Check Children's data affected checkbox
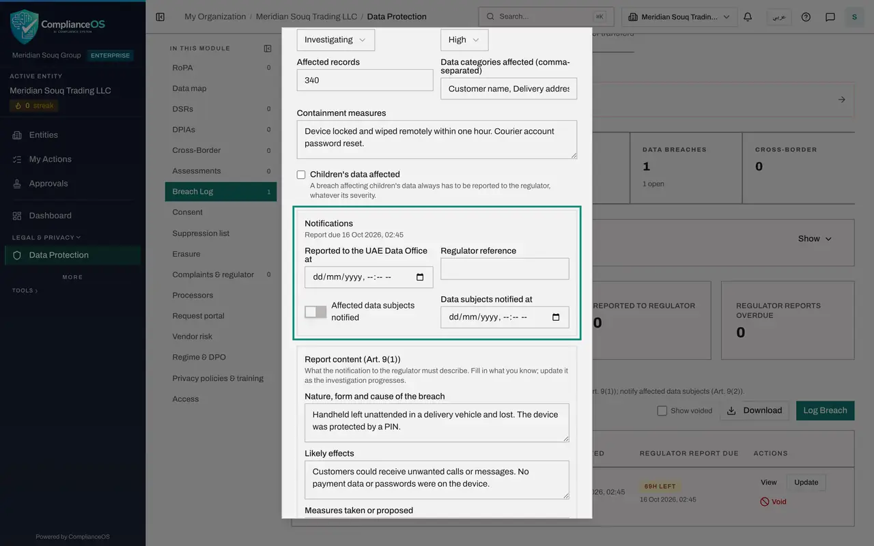 [301, 175]
